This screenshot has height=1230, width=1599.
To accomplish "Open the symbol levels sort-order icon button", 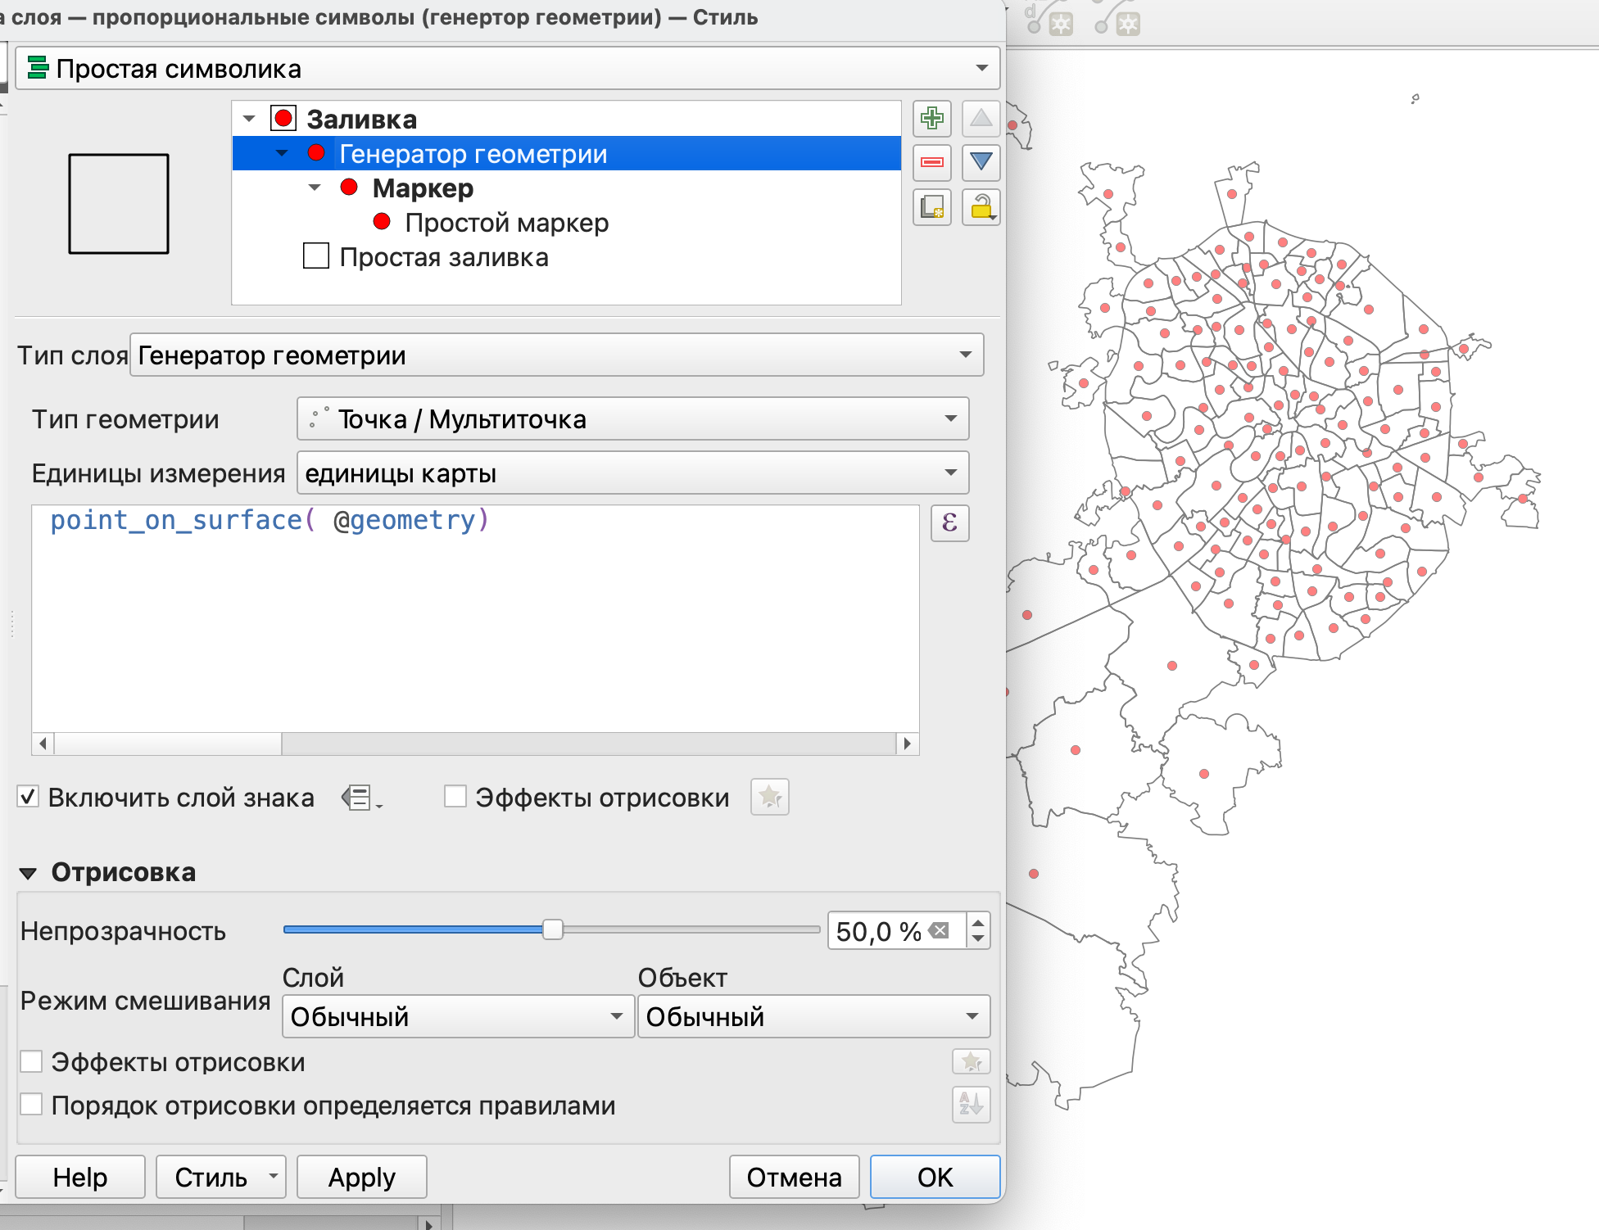I will click(971, 1105).
